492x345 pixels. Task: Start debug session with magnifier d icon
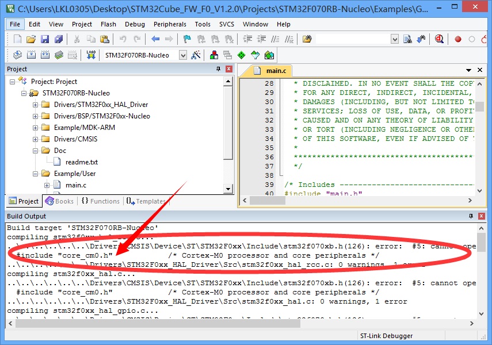(x=439, y=39)
